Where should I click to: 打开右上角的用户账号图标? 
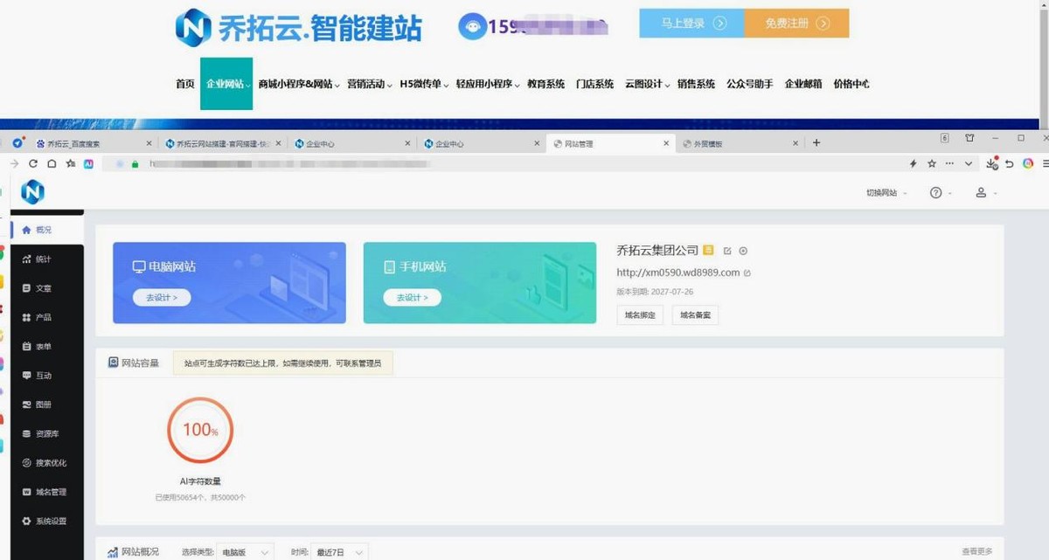pos(983,192)
